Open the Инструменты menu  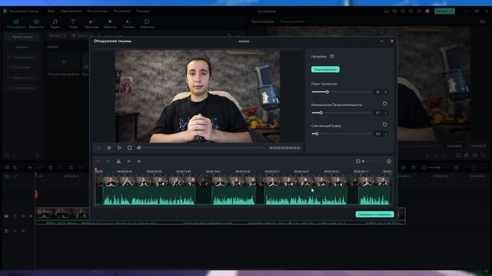(x=98, y=11)
